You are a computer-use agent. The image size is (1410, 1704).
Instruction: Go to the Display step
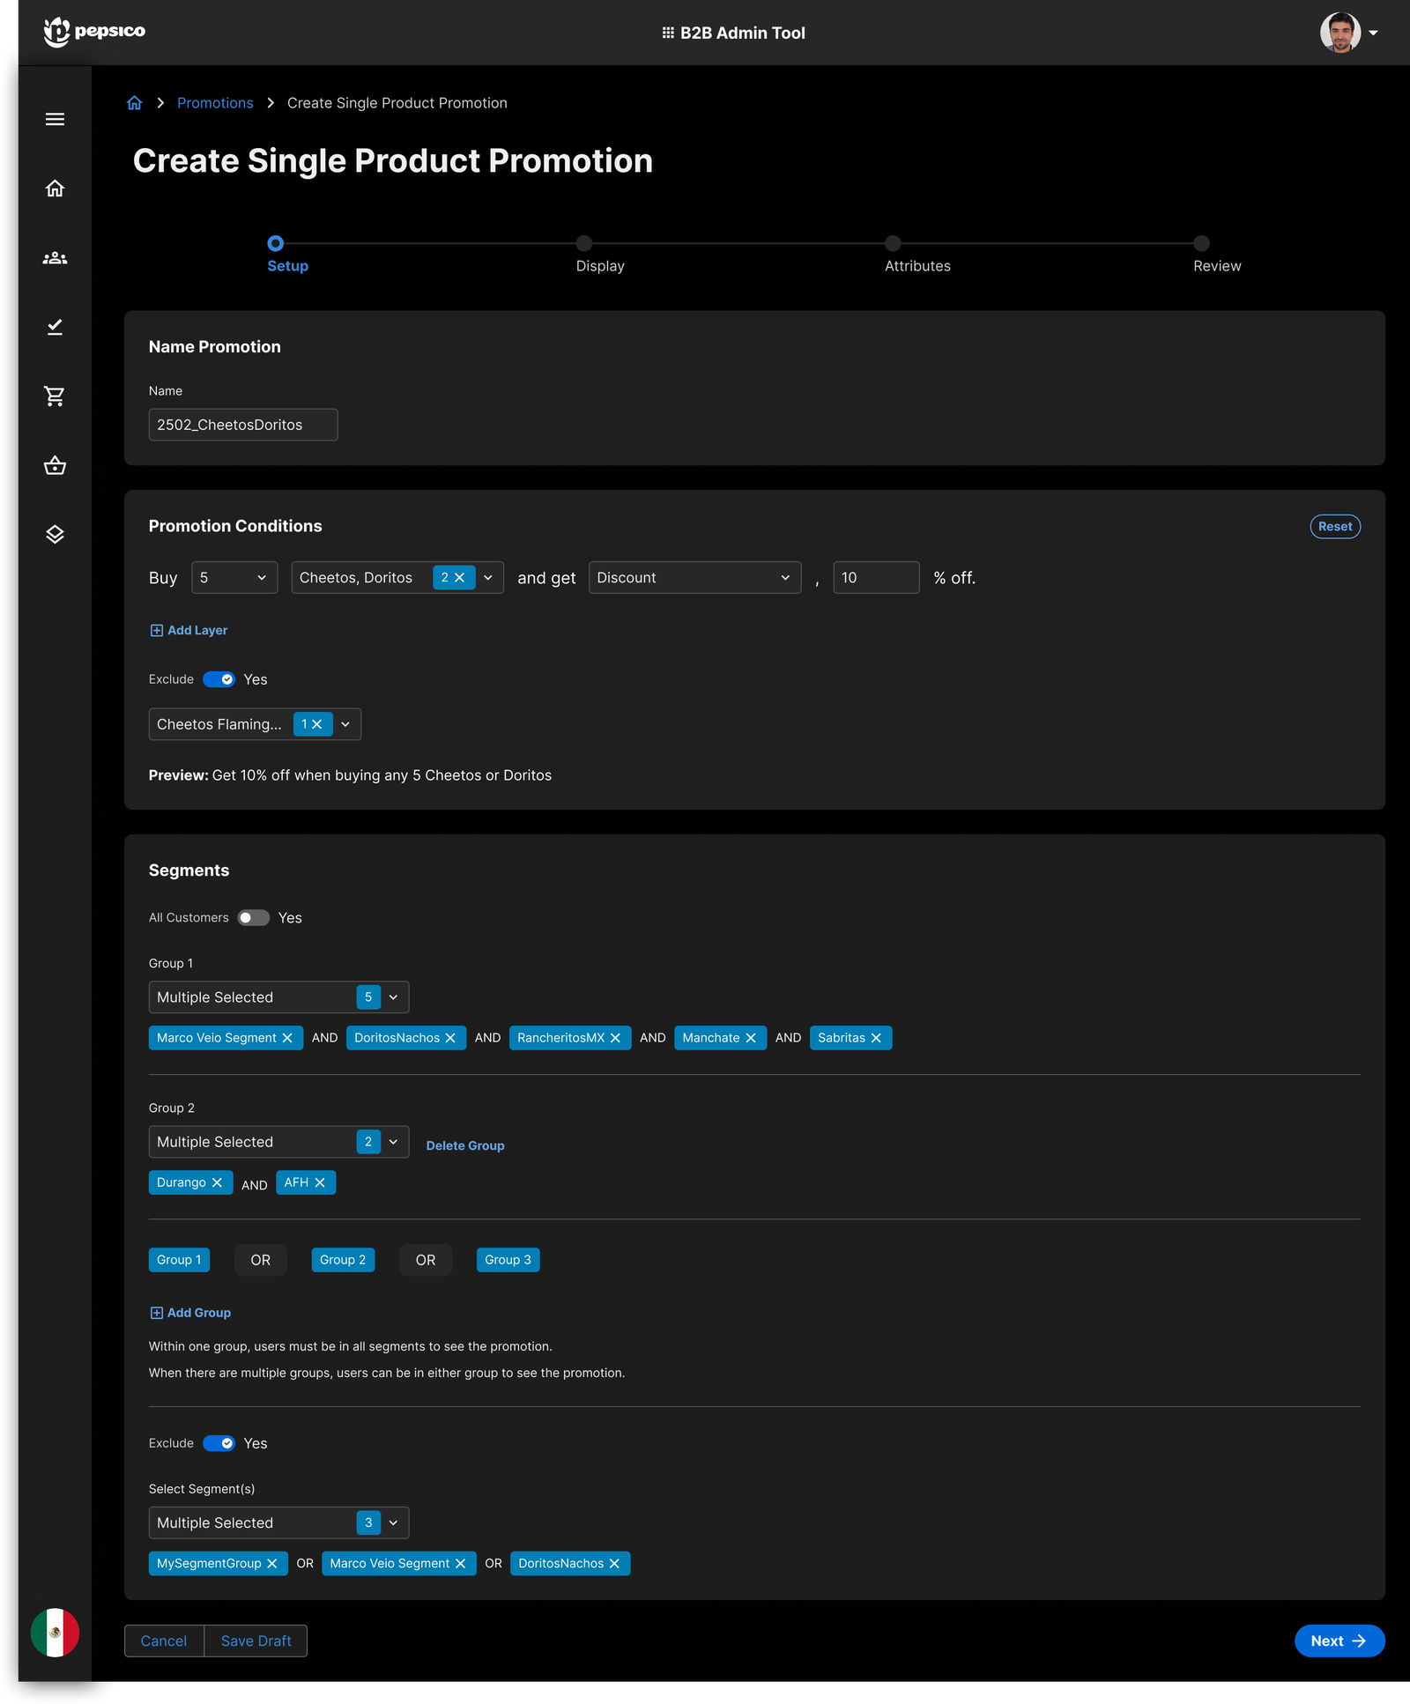pyautogui.click(x=599, y=255)
